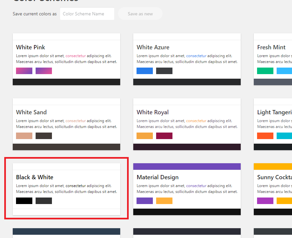292x238 pixels.
Task: Click the Save as new button
Action: pyautogui.click(x=140, y=14)
